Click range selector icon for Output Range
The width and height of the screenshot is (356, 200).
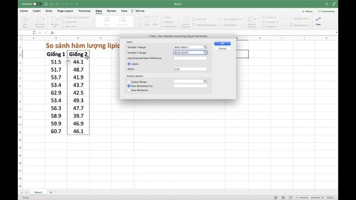tap(205, 82)
